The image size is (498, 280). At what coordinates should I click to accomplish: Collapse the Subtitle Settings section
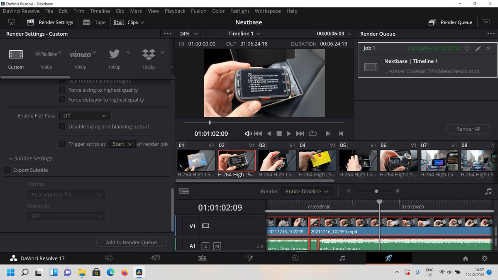tap(11, 158)
